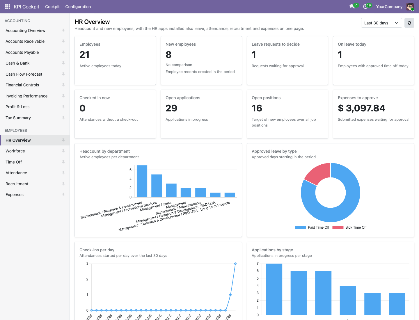Image resolution: width=419 pixels, height=320 pixels.
Task: Pin the Workforce page
Action: (x=63, y=151)
